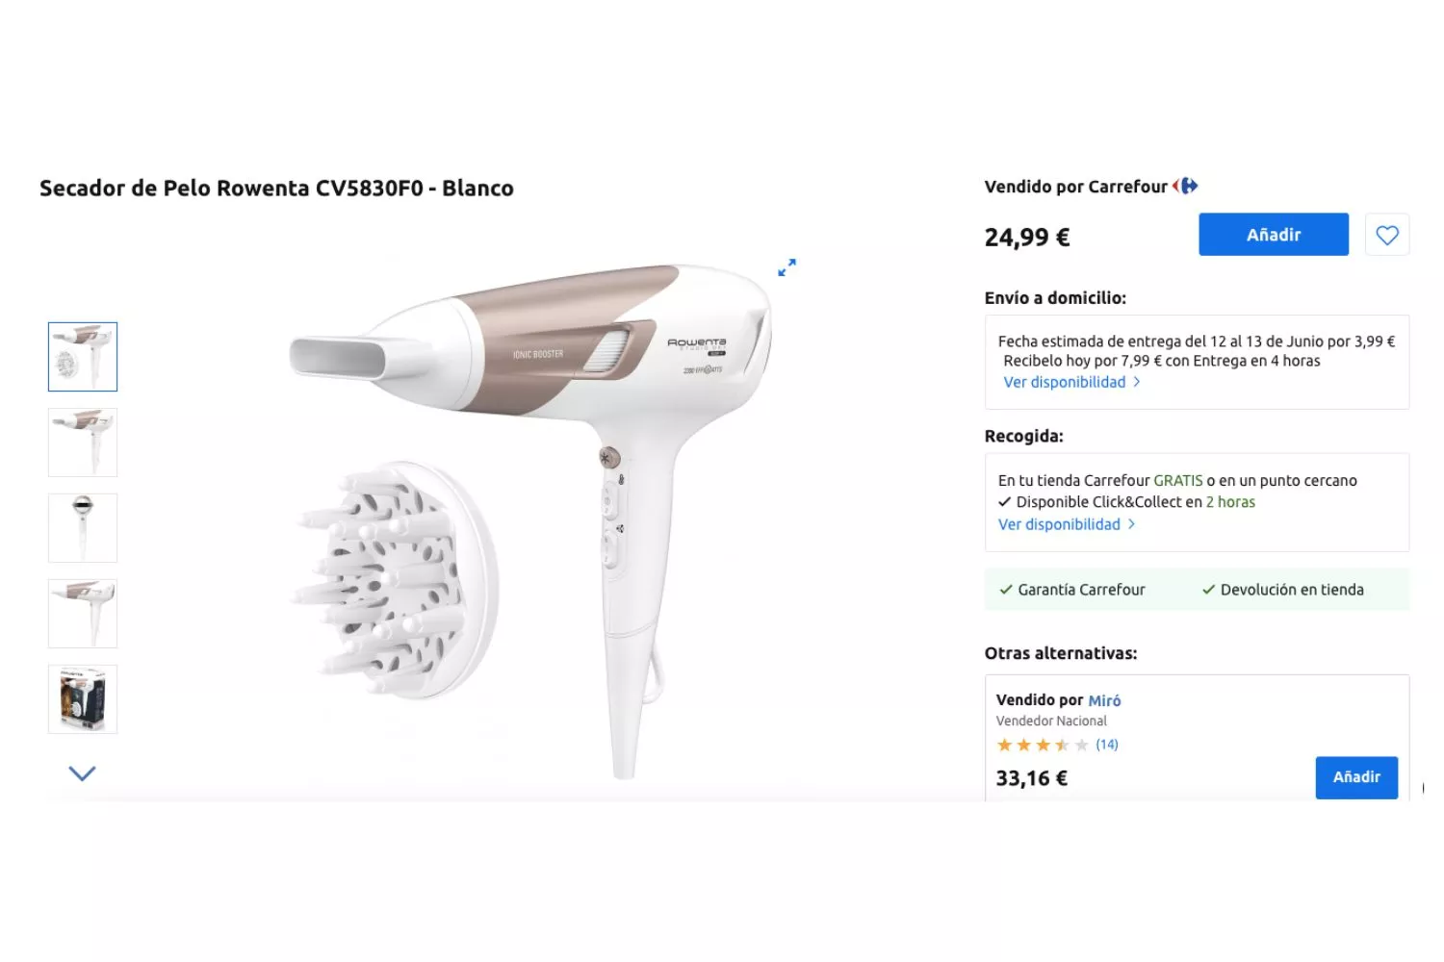
Task: Add product to wishlist heart
Action: (x=1386, y=235)
